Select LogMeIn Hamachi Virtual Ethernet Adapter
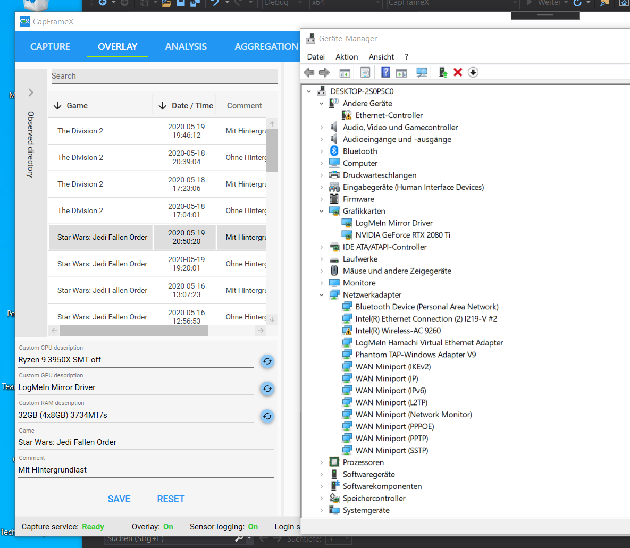This screenshot has height=548, width=630. pyautogui.click(x=429, y=343)
